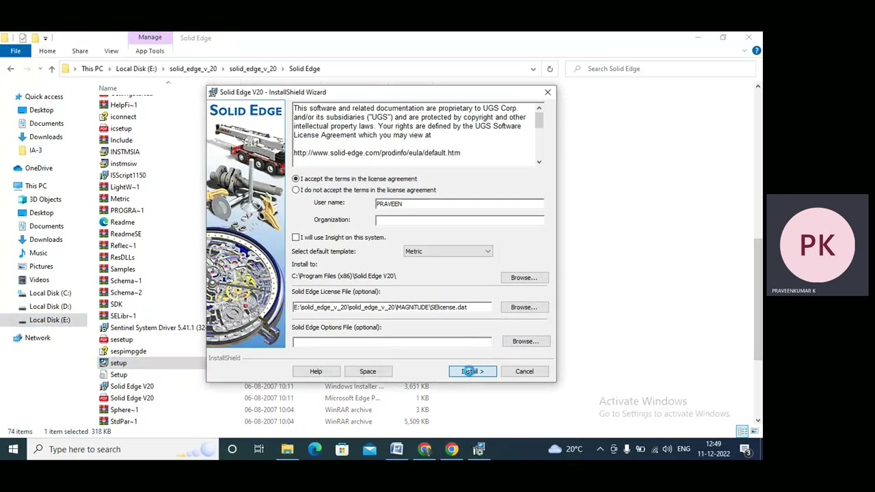Image resolution: width=875 pixels, height=492 pixels.
Task: Open OneDrive in navigation pane
Action: click(x=38, y=168)
